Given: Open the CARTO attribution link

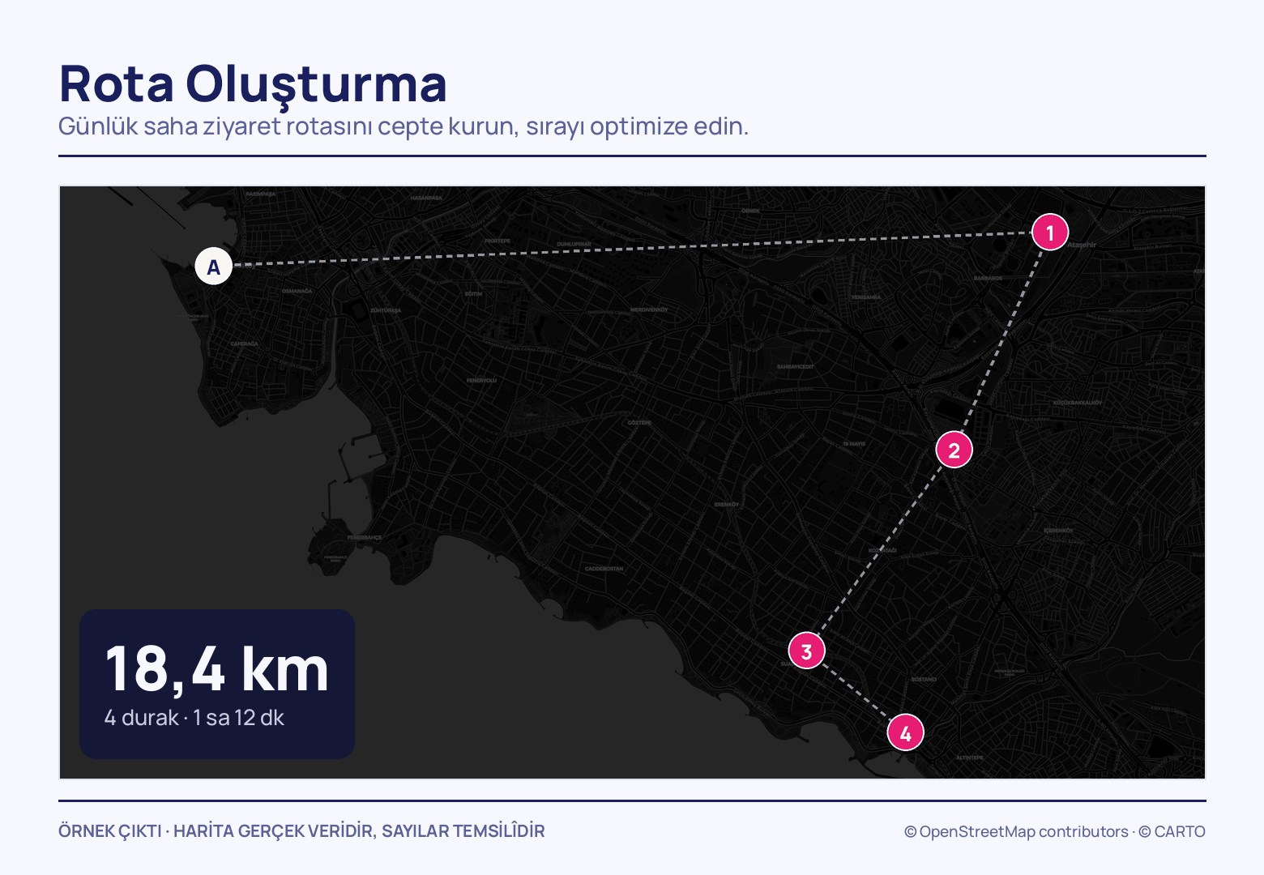Looking at the screenshot, I should coord(1172,831).
